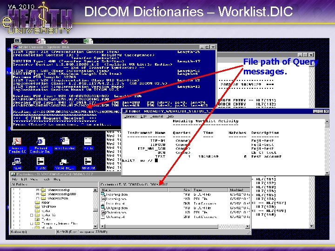
Task: Open the Acrobat Reader 4.0 desktop shortcut
Action: point(17,145)
